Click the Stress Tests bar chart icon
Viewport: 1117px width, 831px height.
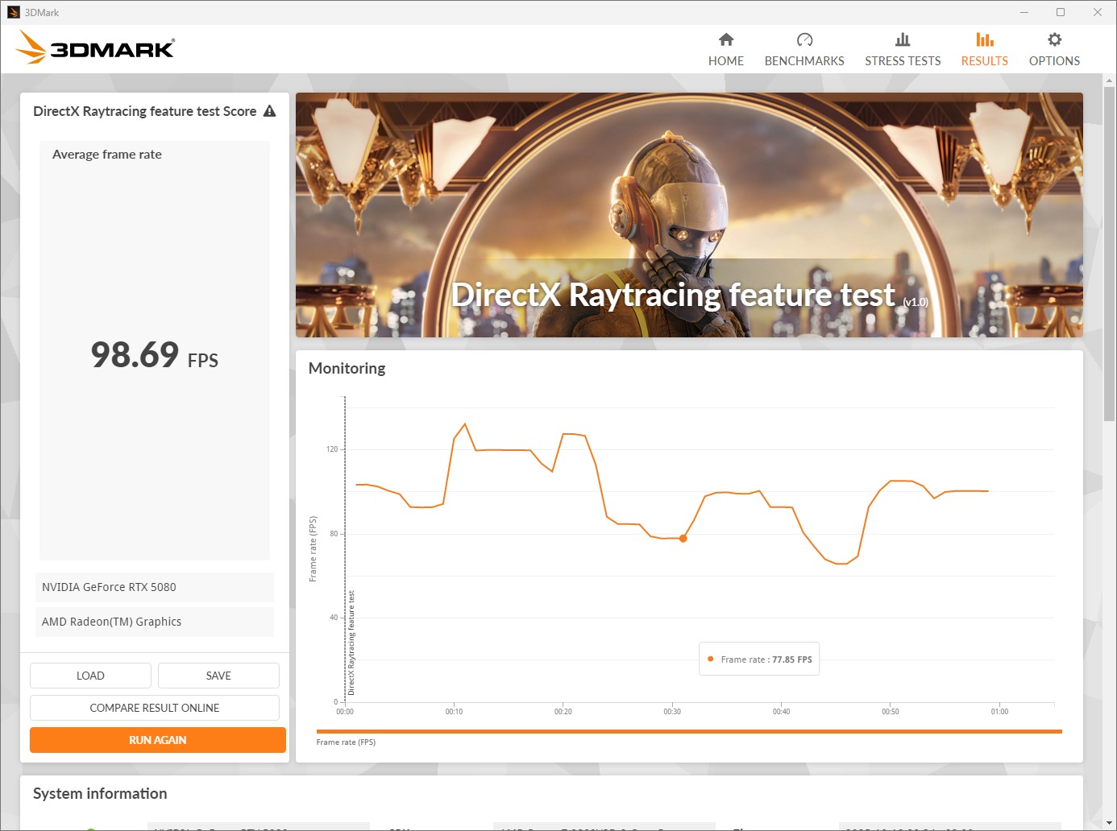tap(902, 39)
